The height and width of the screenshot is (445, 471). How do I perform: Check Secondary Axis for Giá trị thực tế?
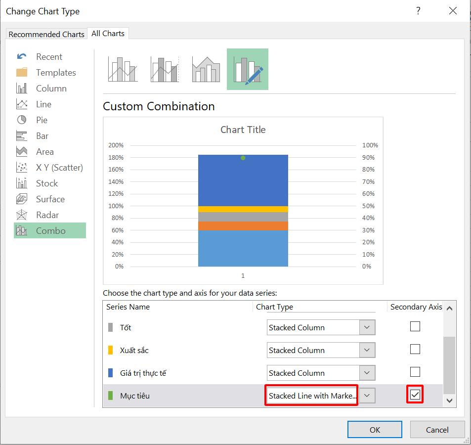pos(415,372)
